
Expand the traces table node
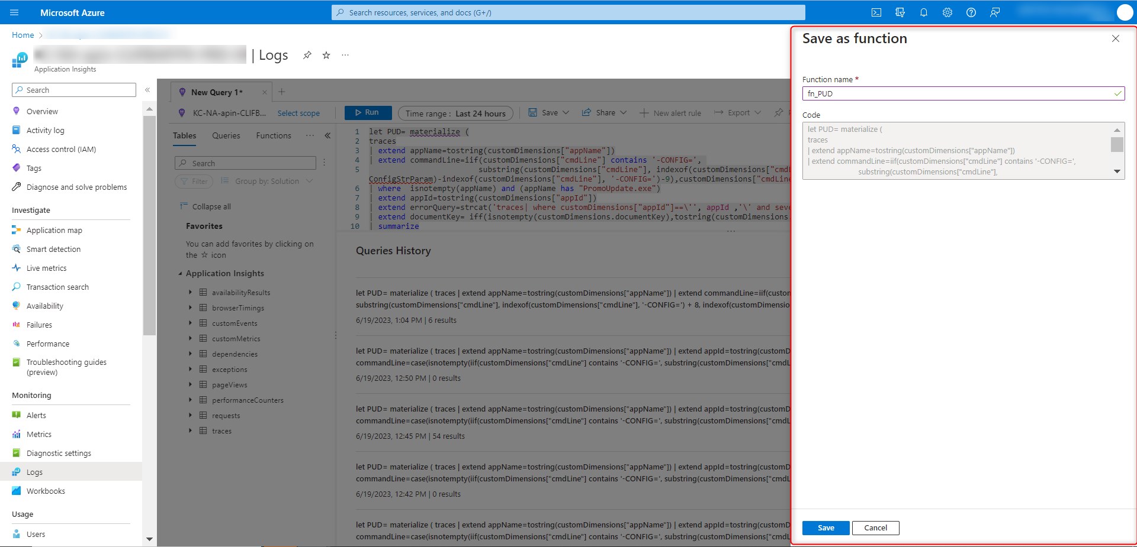tap(190, 431)
